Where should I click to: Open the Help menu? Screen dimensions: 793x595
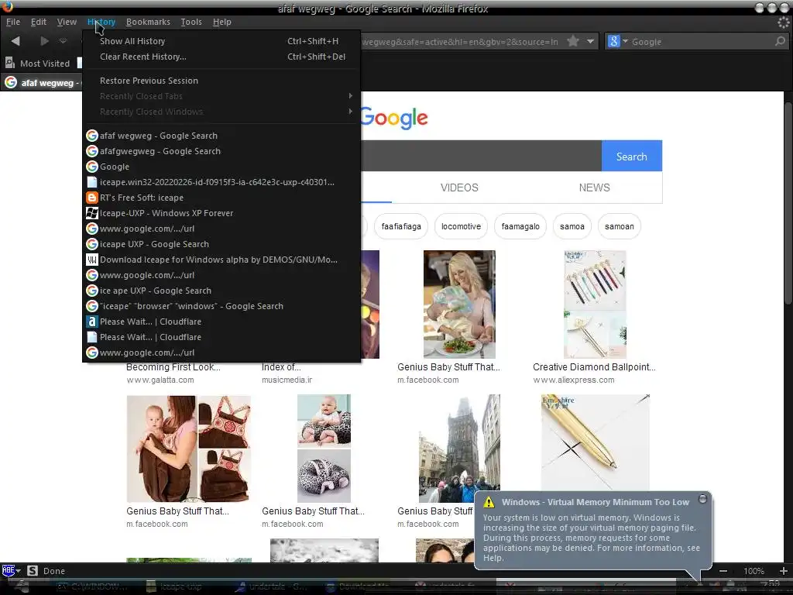[x=222, y=22]
